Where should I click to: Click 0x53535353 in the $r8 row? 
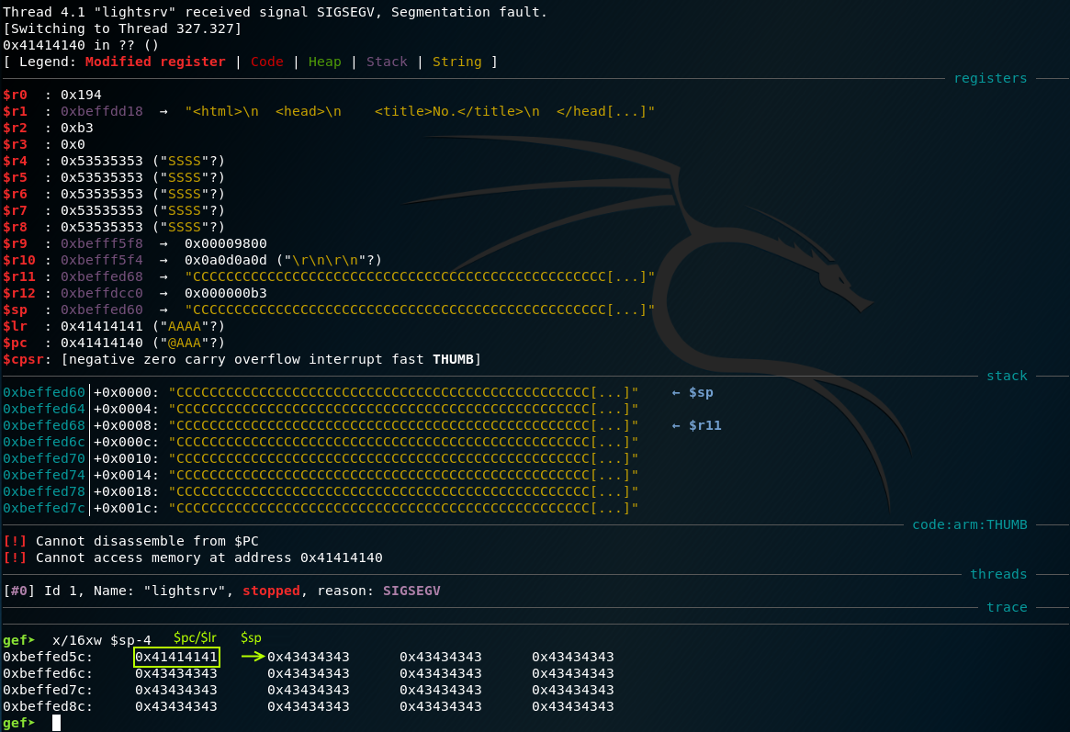tap(102, 227)
